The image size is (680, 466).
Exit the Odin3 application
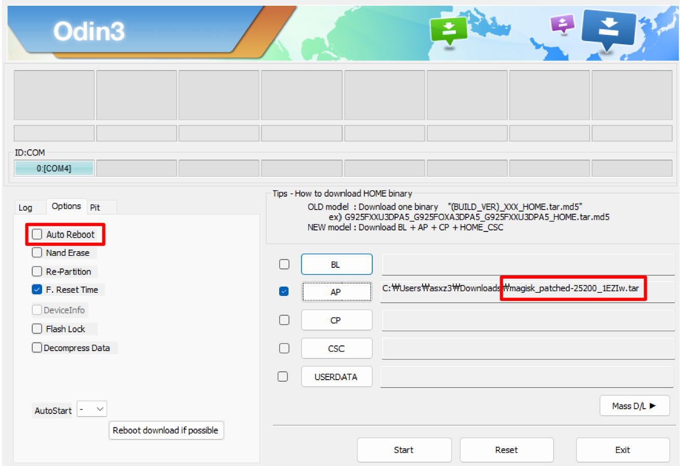tap(623, 450)
